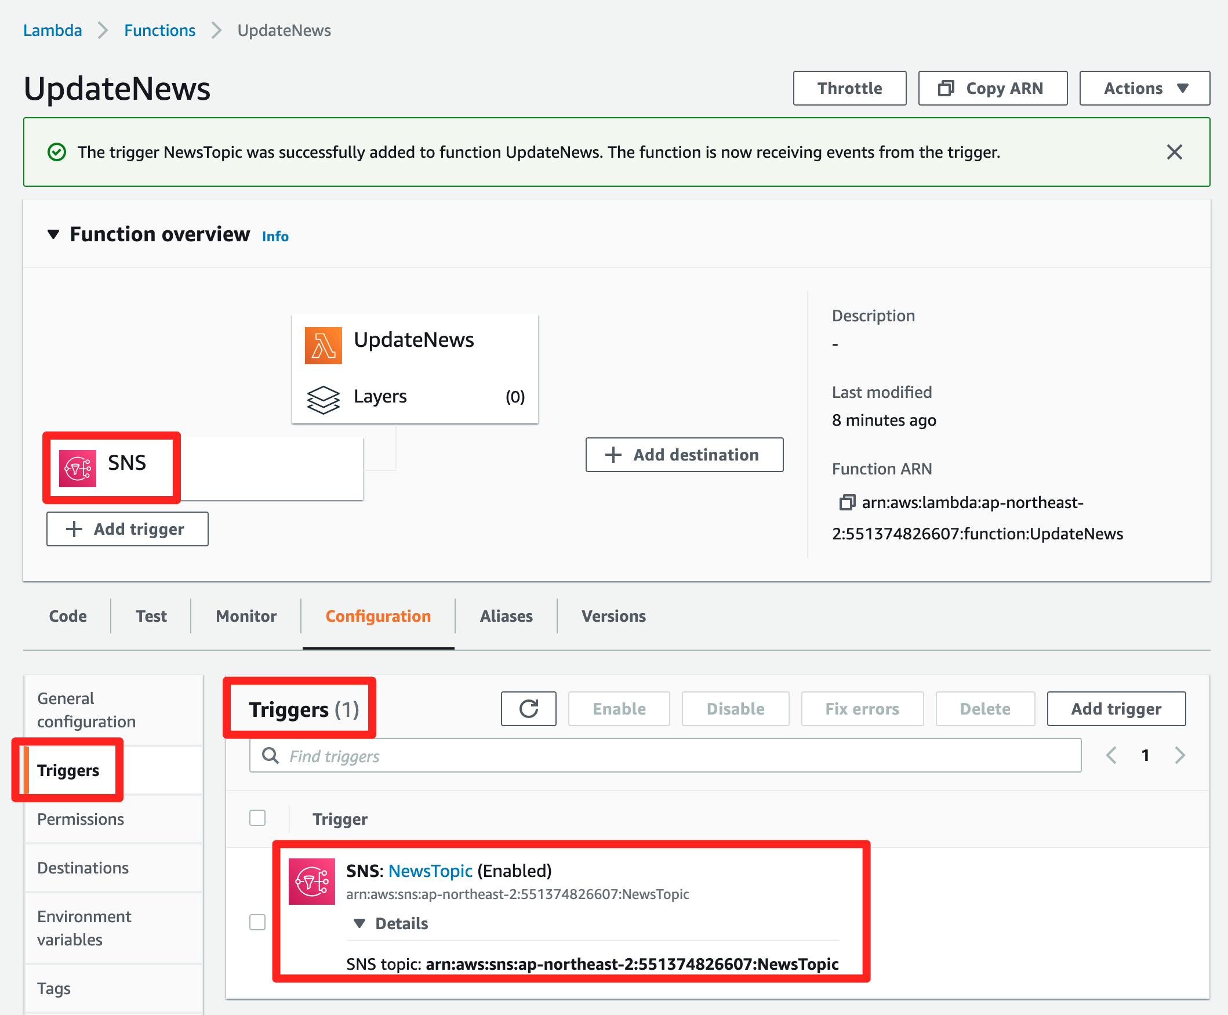Click page number 1 in pagination
This screenshot has width=1228, height=1015.
(1146, 755)
